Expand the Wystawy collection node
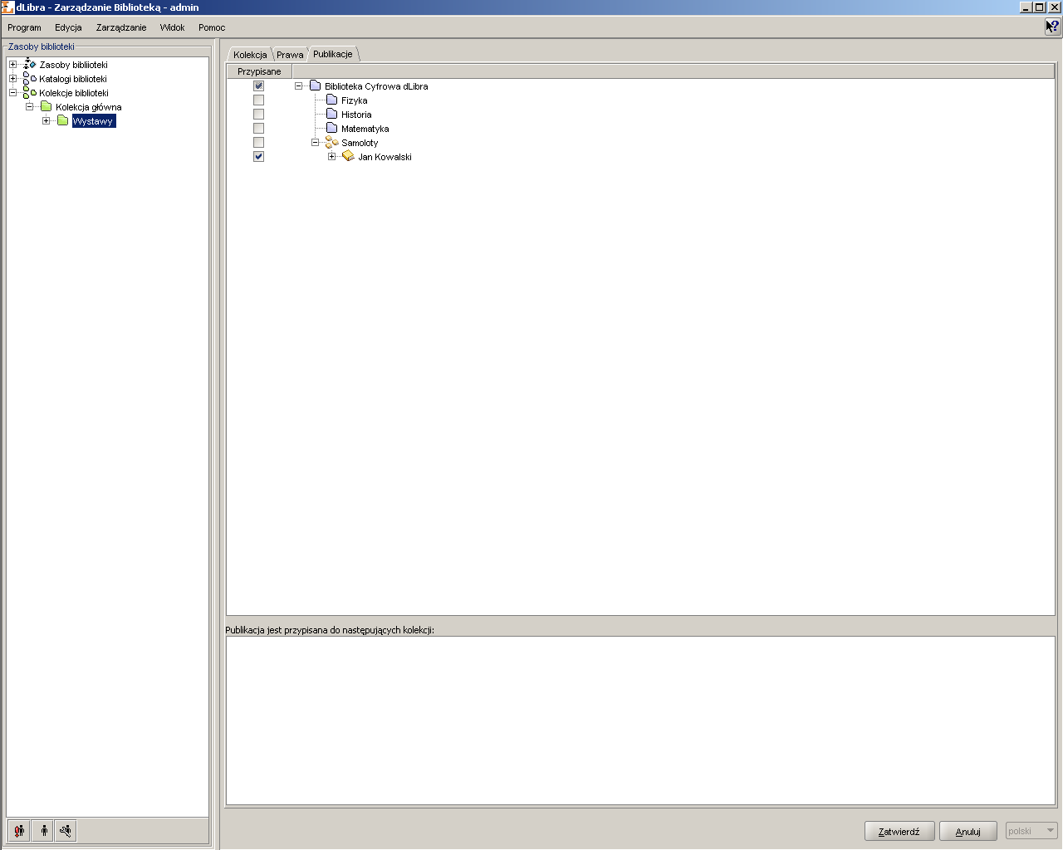1063x850 pixels. (x=46, y=121)
